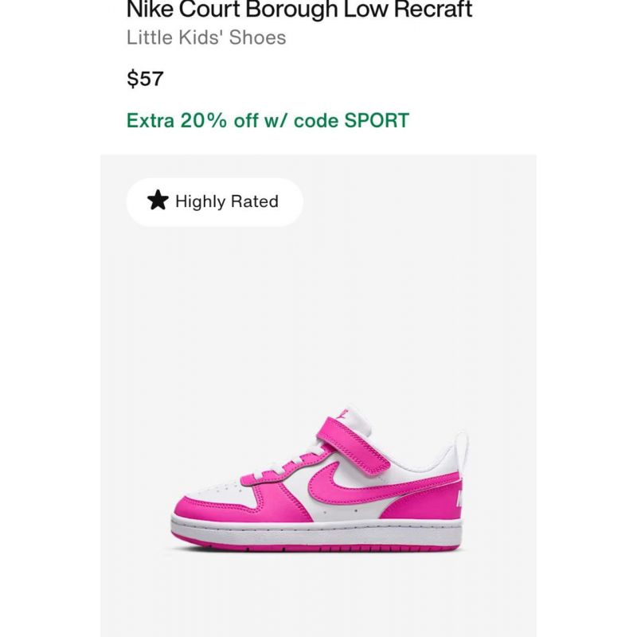This screenshot has width=637, height=637.
Task: Click the pink heel panel of the shoe
Action: 423,500
